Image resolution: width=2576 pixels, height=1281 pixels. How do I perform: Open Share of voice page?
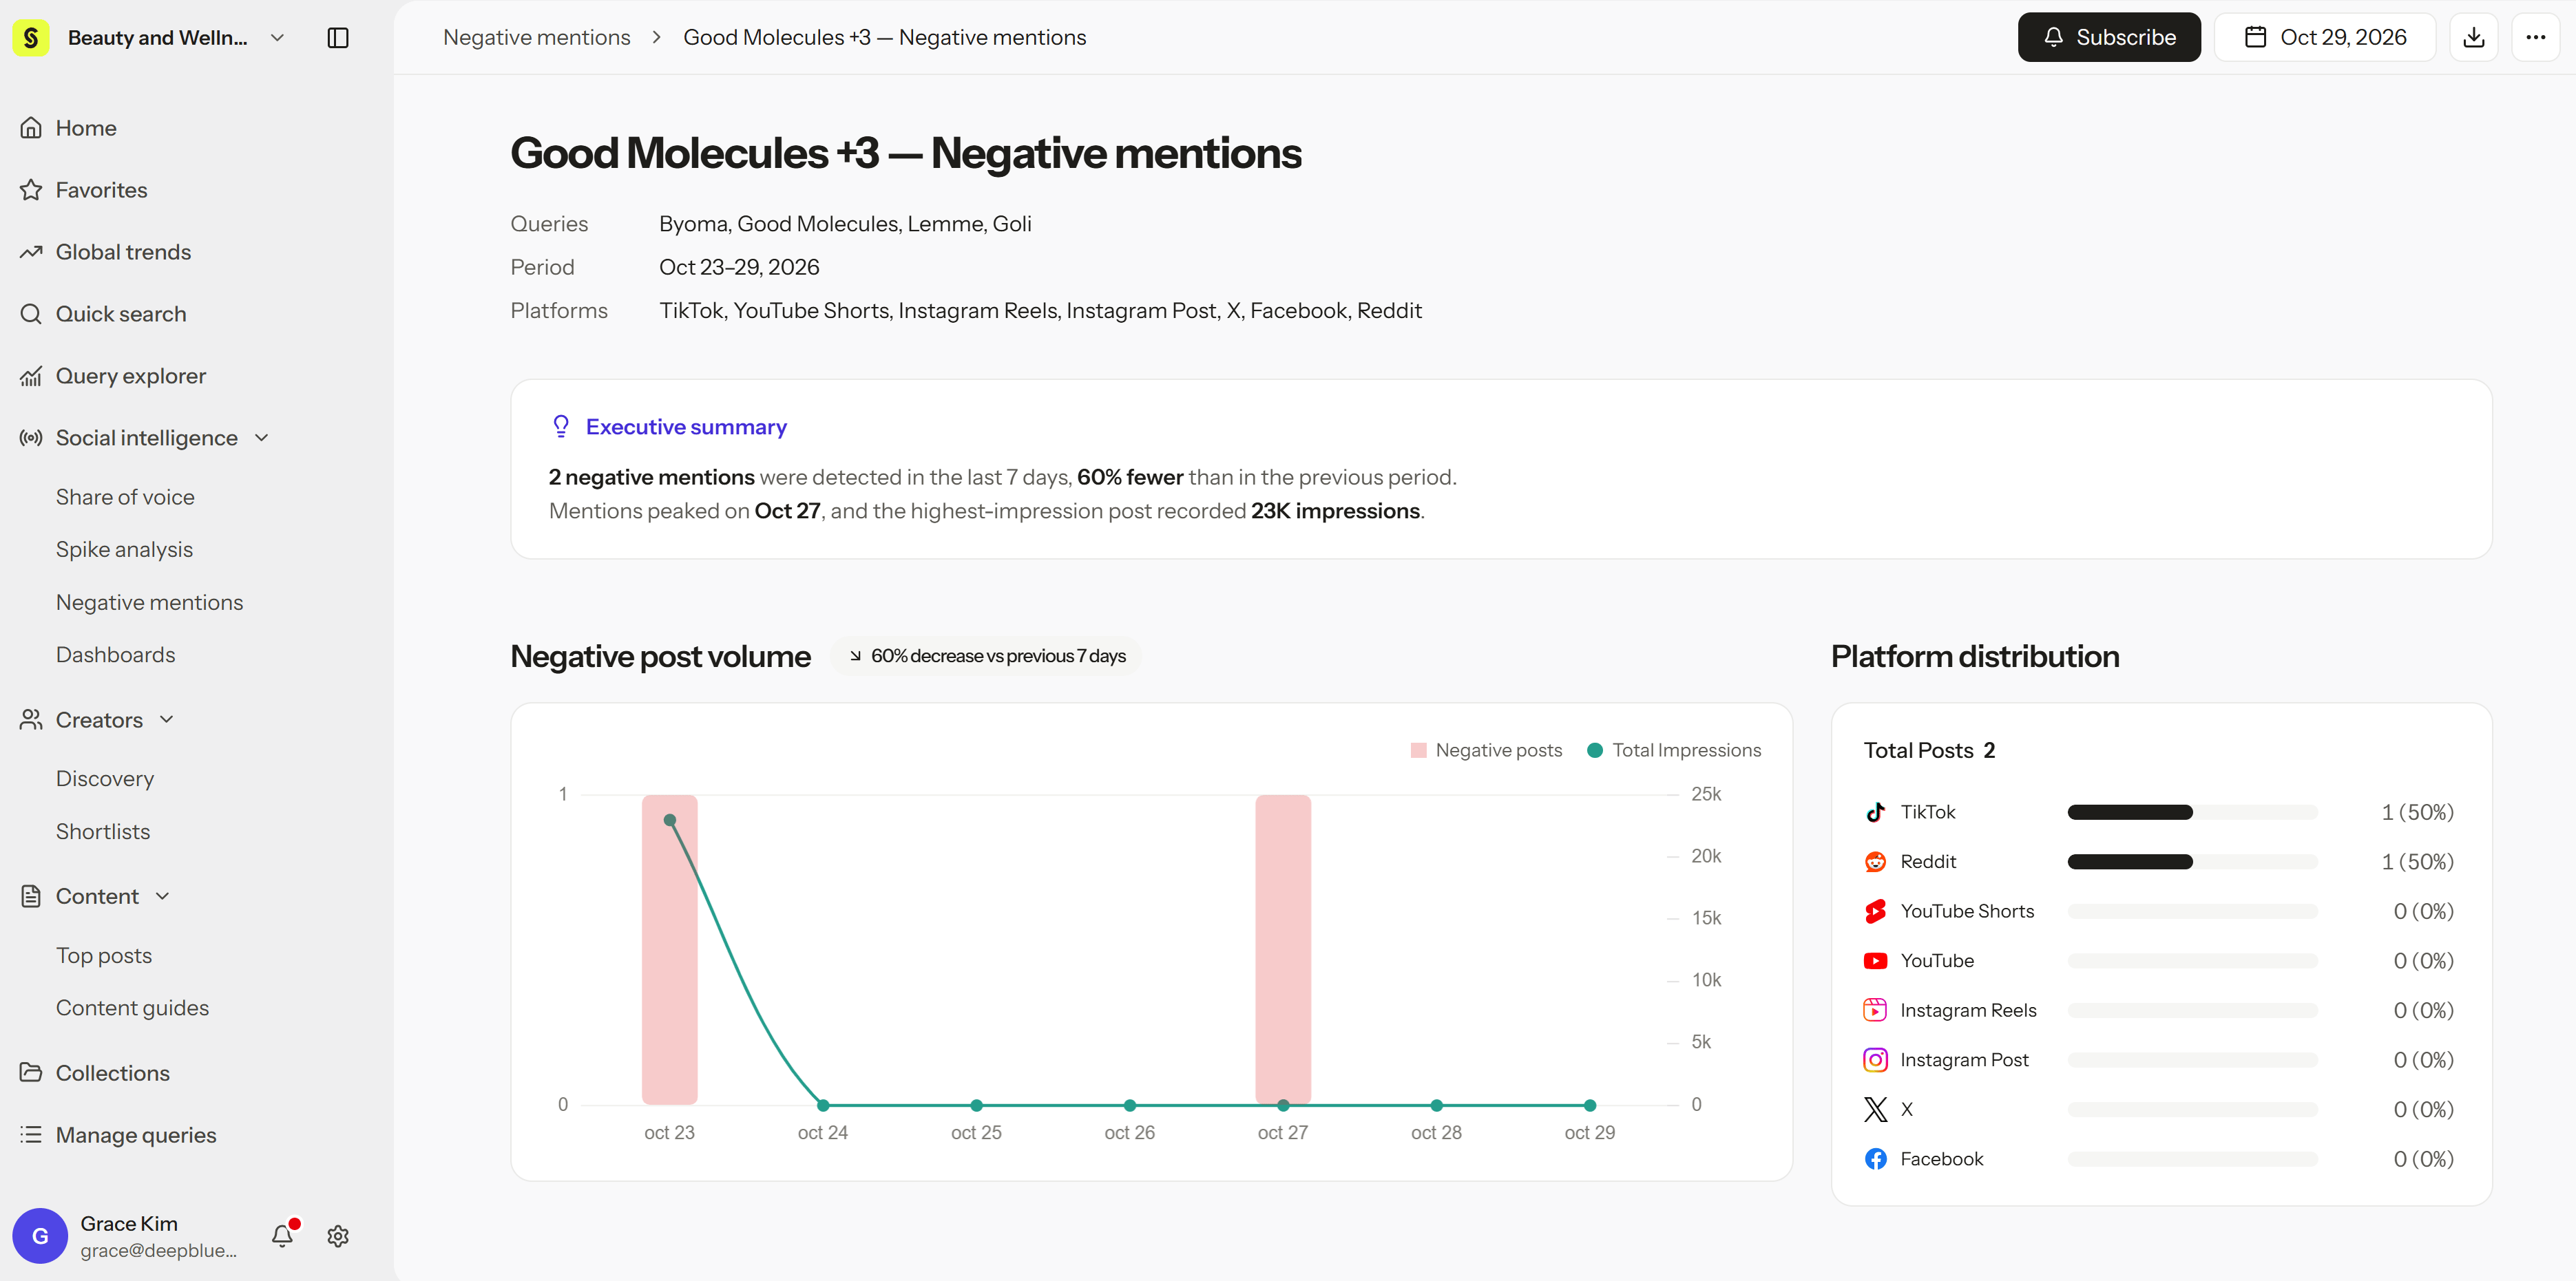point(125,497)
